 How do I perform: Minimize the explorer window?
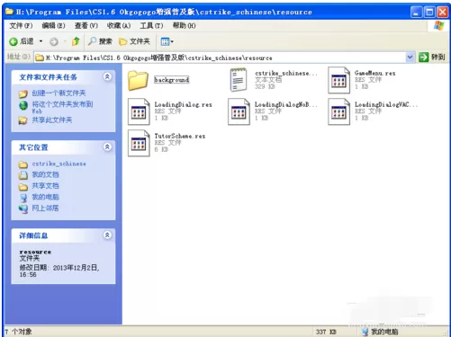tap(416, 12)
